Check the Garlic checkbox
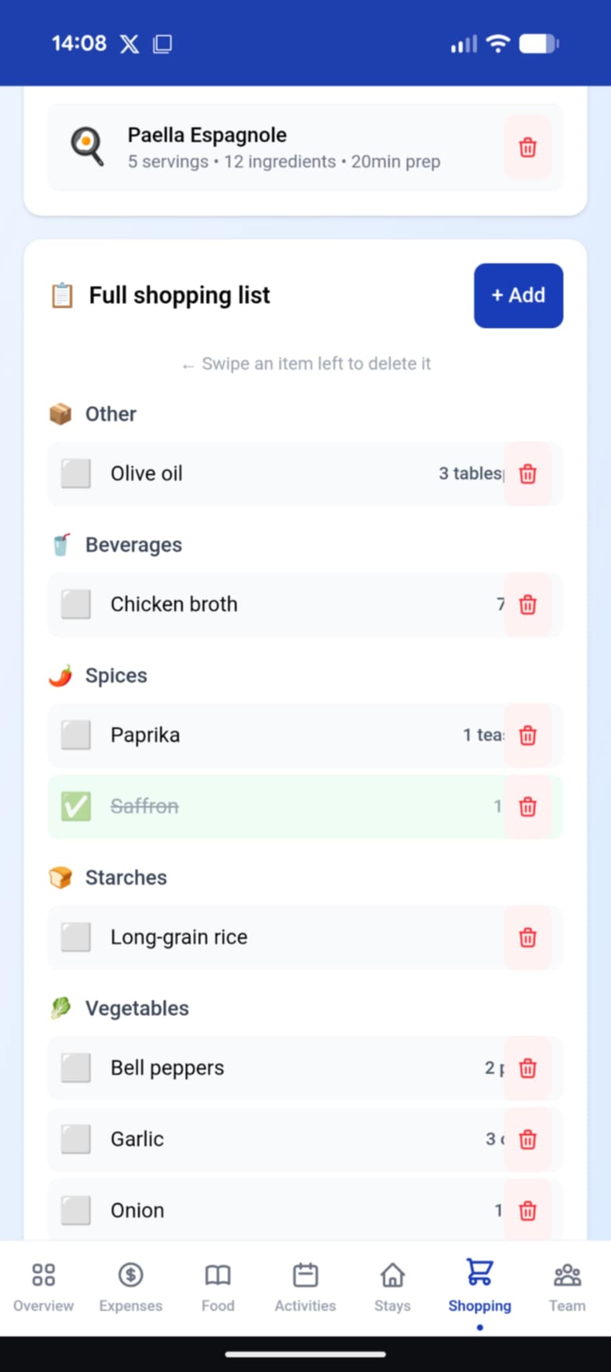The height and width of the screenshot is (1372, 611). [x=76, y=1139]
